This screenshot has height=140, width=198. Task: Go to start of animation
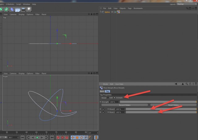coord(23,138)
